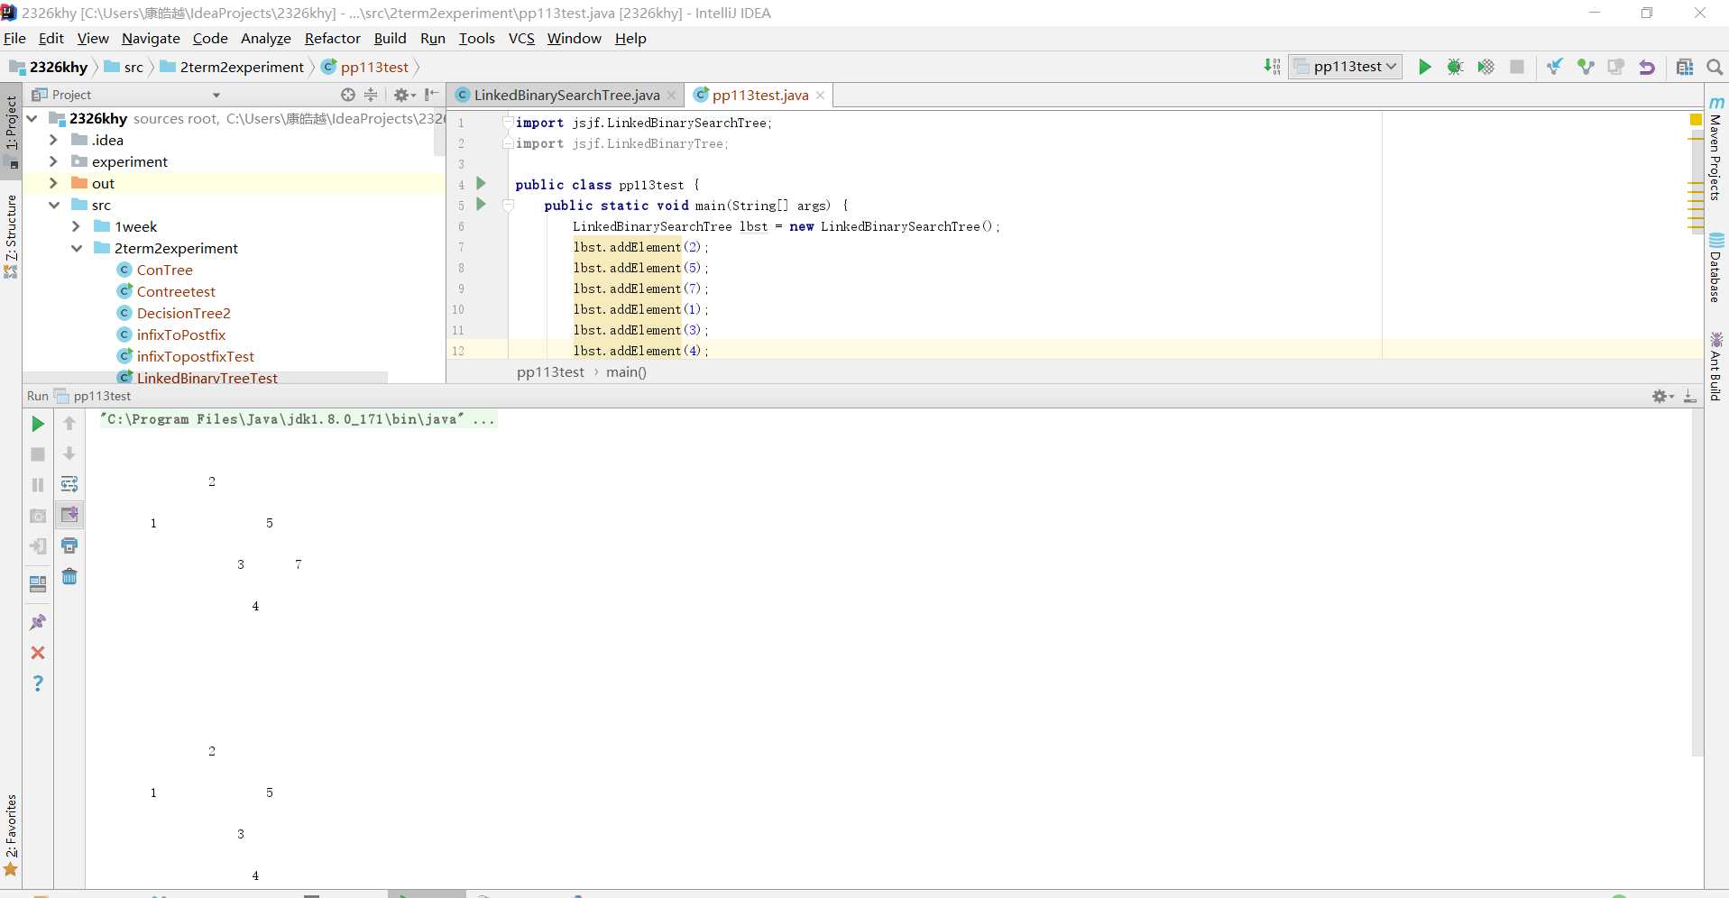
Task: Start debugging with the toolbar bug icon
Action: 1455,67
